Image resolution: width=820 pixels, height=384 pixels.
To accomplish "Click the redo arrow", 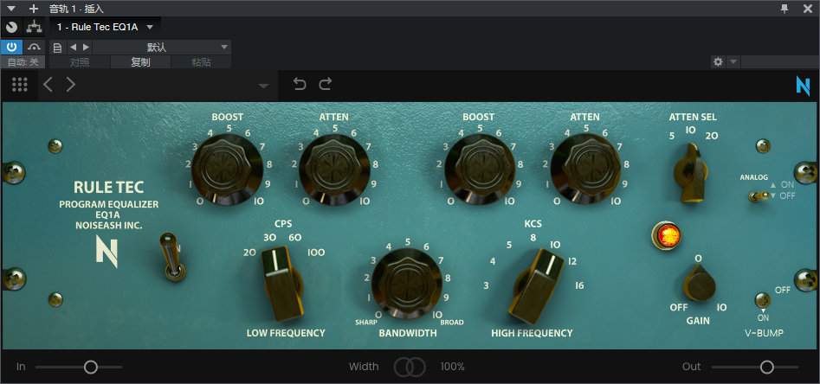I will 326,85.
